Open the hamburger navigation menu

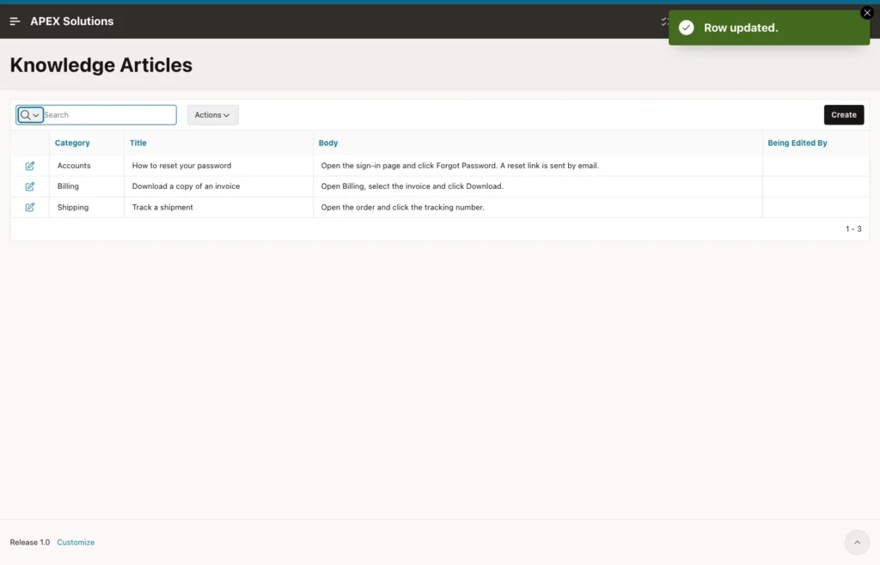point(15,21)
